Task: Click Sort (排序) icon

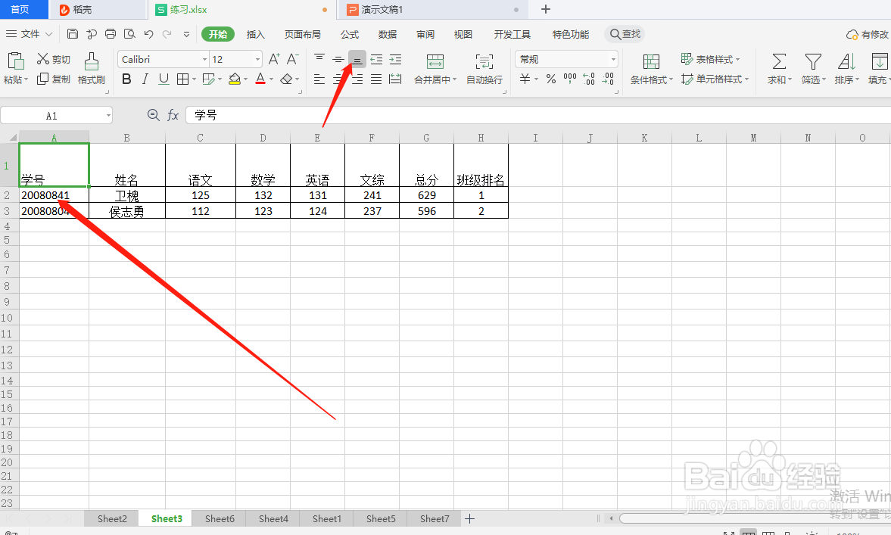Action: [846, 61]
